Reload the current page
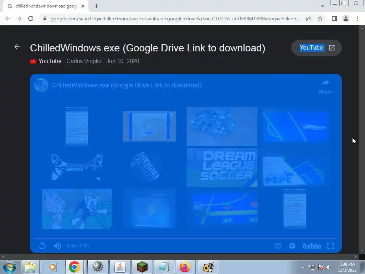The width and height of the screenshot is (365, 274). [x=31, y=19]
